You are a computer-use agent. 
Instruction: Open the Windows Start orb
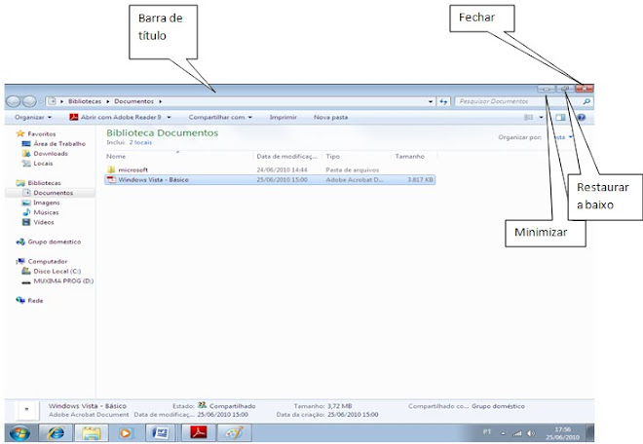pyautogui.click(x=19, y=433)
